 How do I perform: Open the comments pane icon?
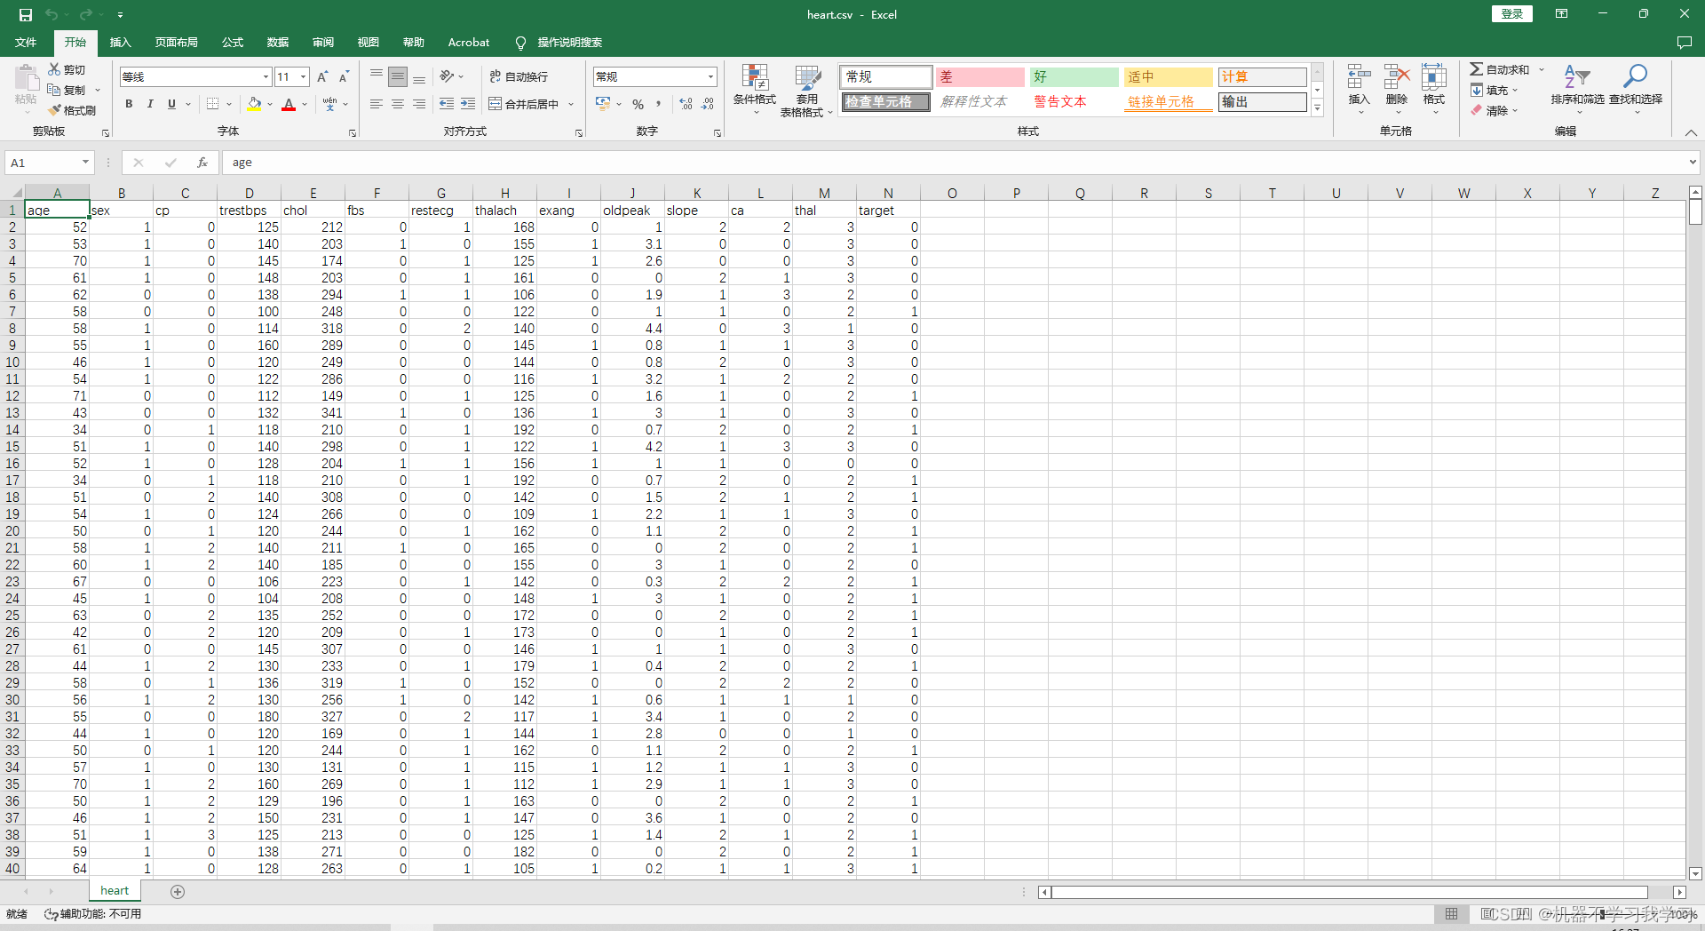1684,43
